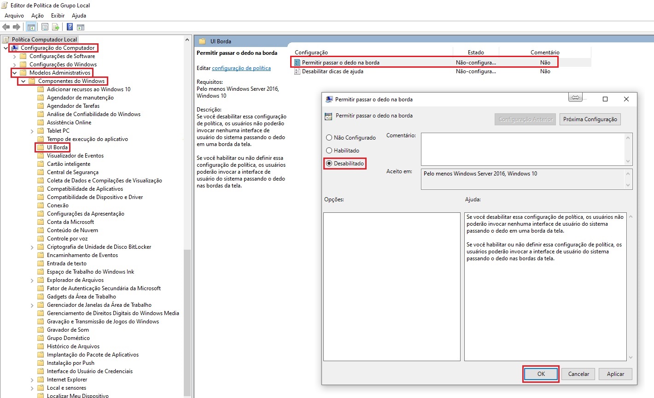Click the Aplicar button
This screenshot has height=398, width=654.
click(615, 374)
